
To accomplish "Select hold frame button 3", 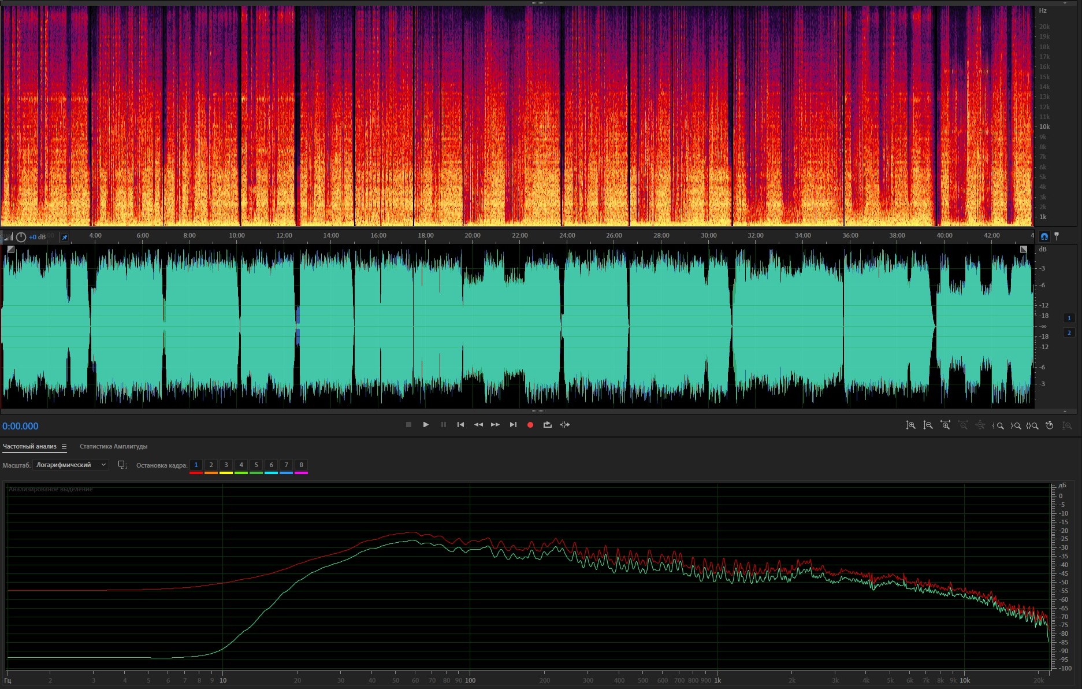I will (x=226, y=465).
